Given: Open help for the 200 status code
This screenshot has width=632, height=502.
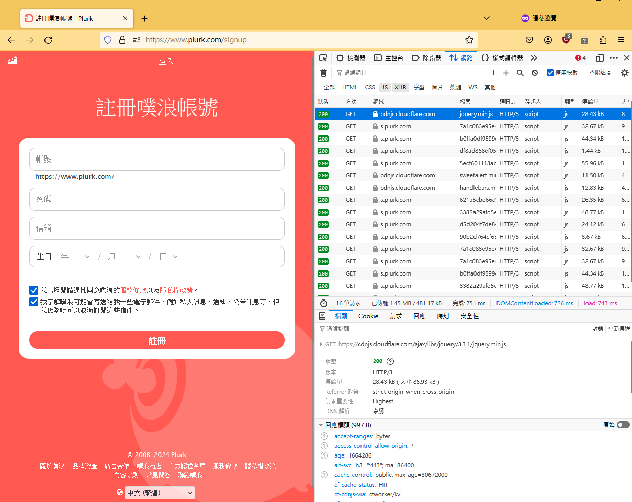Looking at the screenshot, I should tap(390, 361).
